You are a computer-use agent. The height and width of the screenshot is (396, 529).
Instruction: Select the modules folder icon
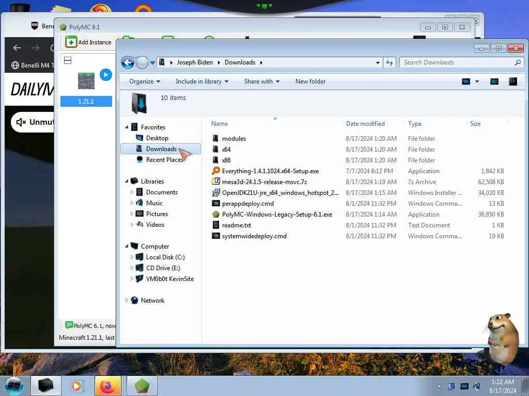215,138
